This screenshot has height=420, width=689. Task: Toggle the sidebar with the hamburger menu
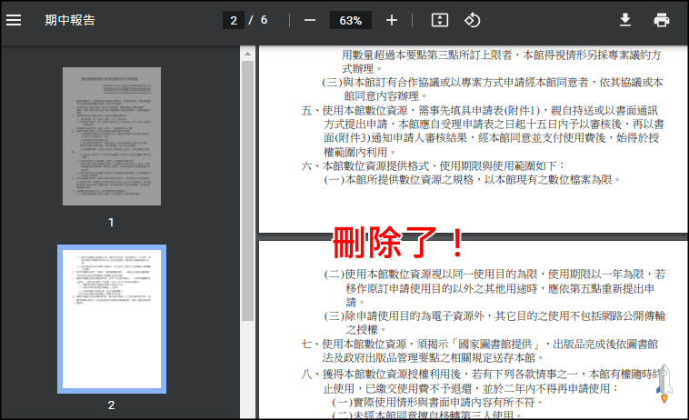pos(14,20)
